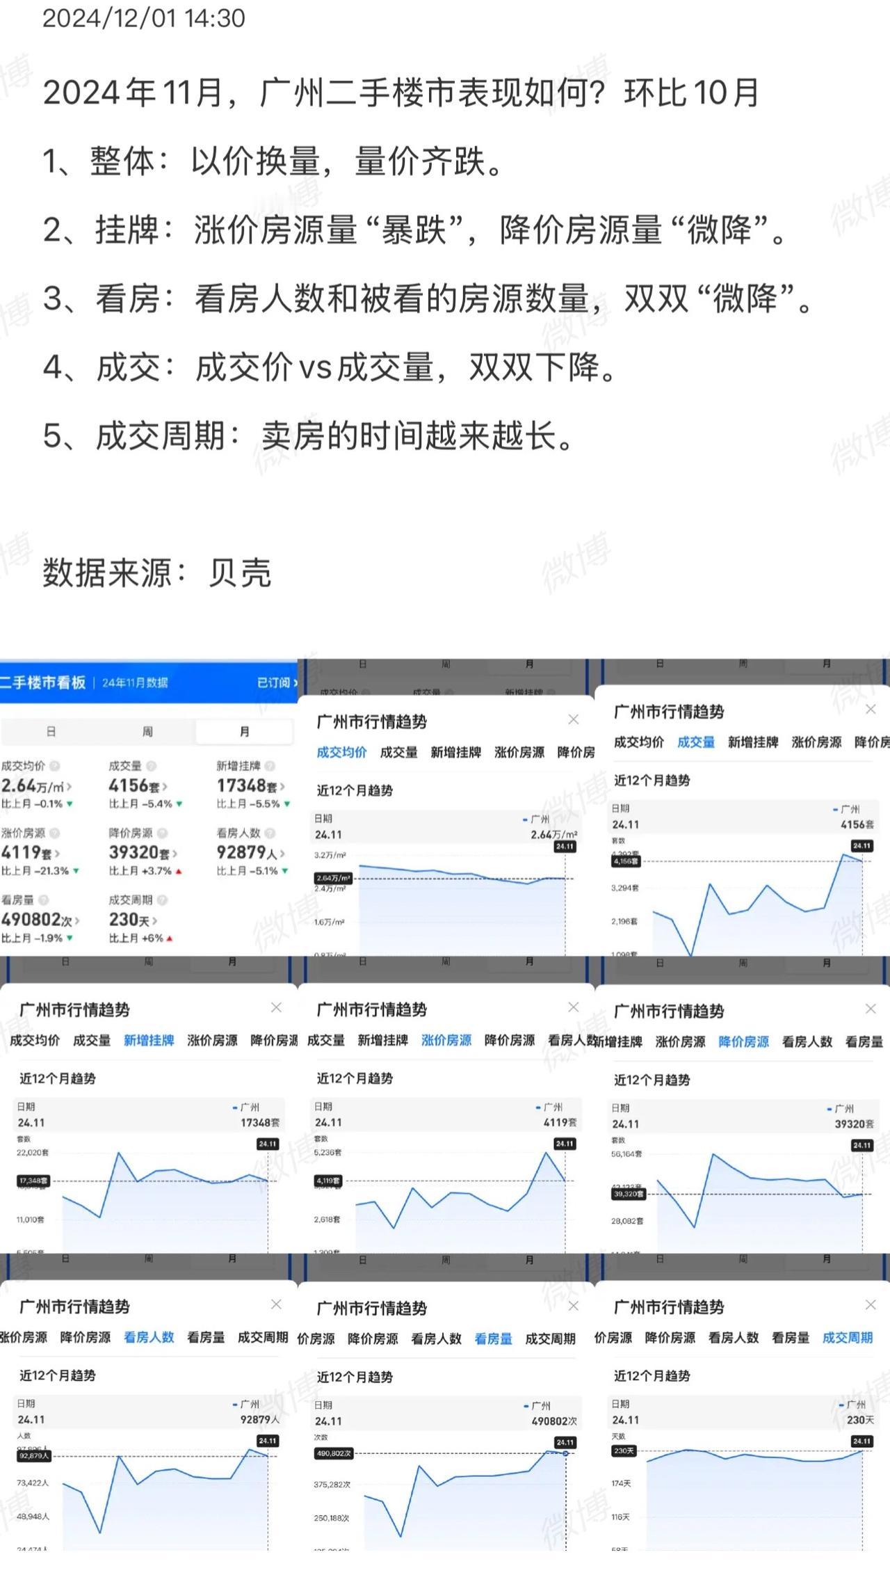This screenshot has height=1582, width=890.
Task: Click the line '4、成交：成交价 vs 成交量，双双下降。'
Action: point(330,367)
